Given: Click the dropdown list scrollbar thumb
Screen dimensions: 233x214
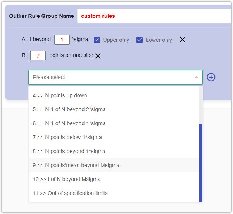Looking at the screenshot, I should (201, 163).
